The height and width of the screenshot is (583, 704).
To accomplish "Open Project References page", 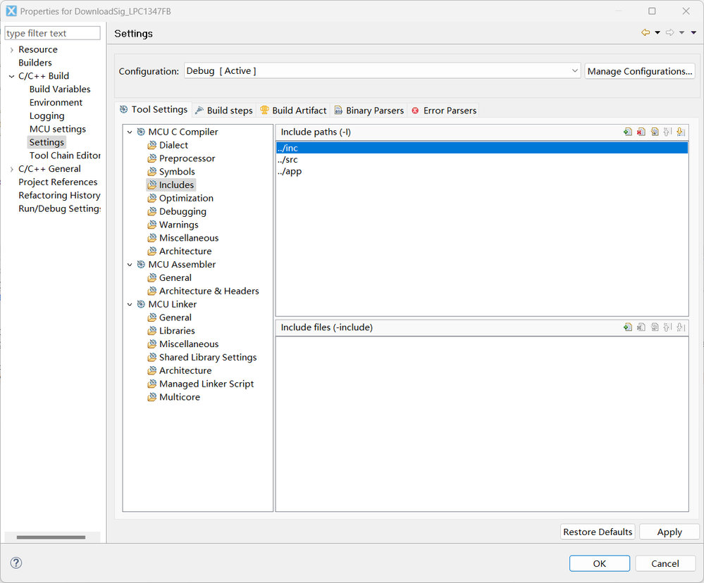I will tap(58, 182).
